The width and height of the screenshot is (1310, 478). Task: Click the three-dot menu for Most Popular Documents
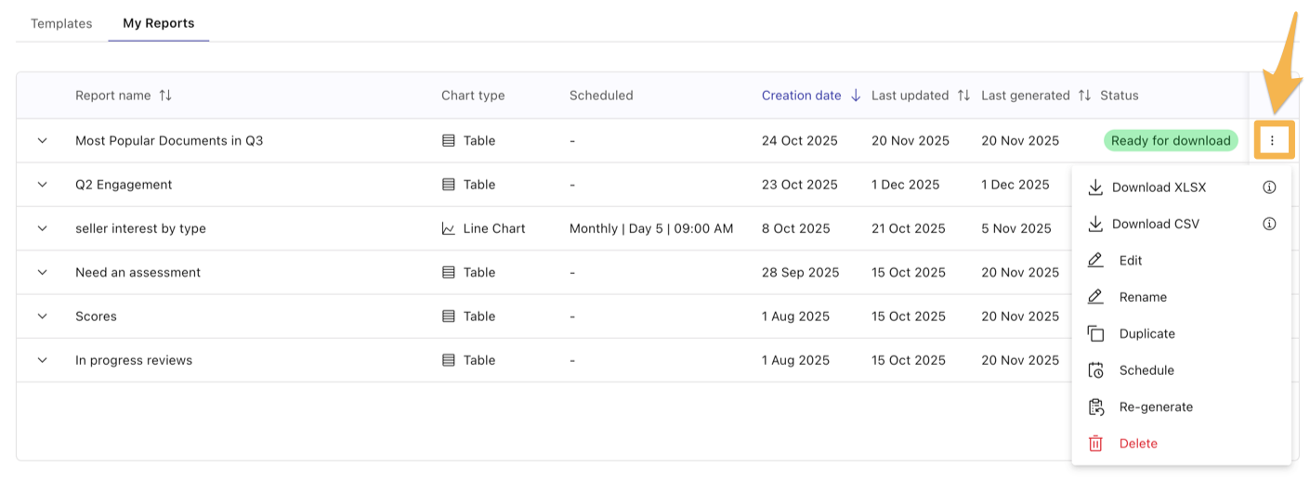coord(1272,141)
